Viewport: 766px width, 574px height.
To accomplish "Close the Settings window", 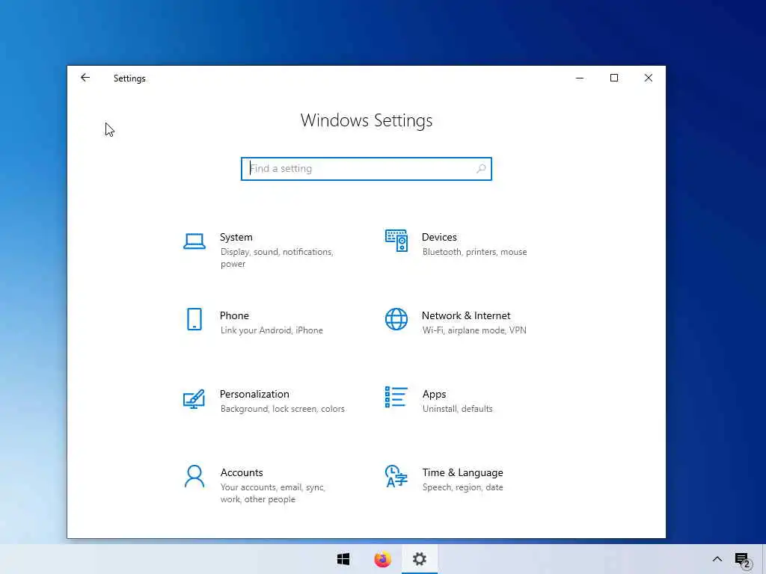I will point(649,78).
